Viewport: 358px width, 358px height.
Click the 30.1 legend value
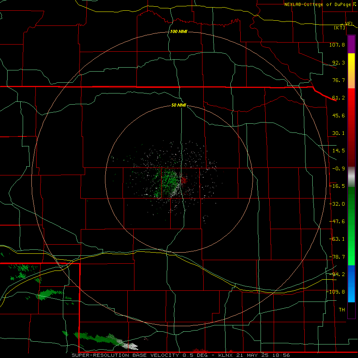[x=339, y=133]
